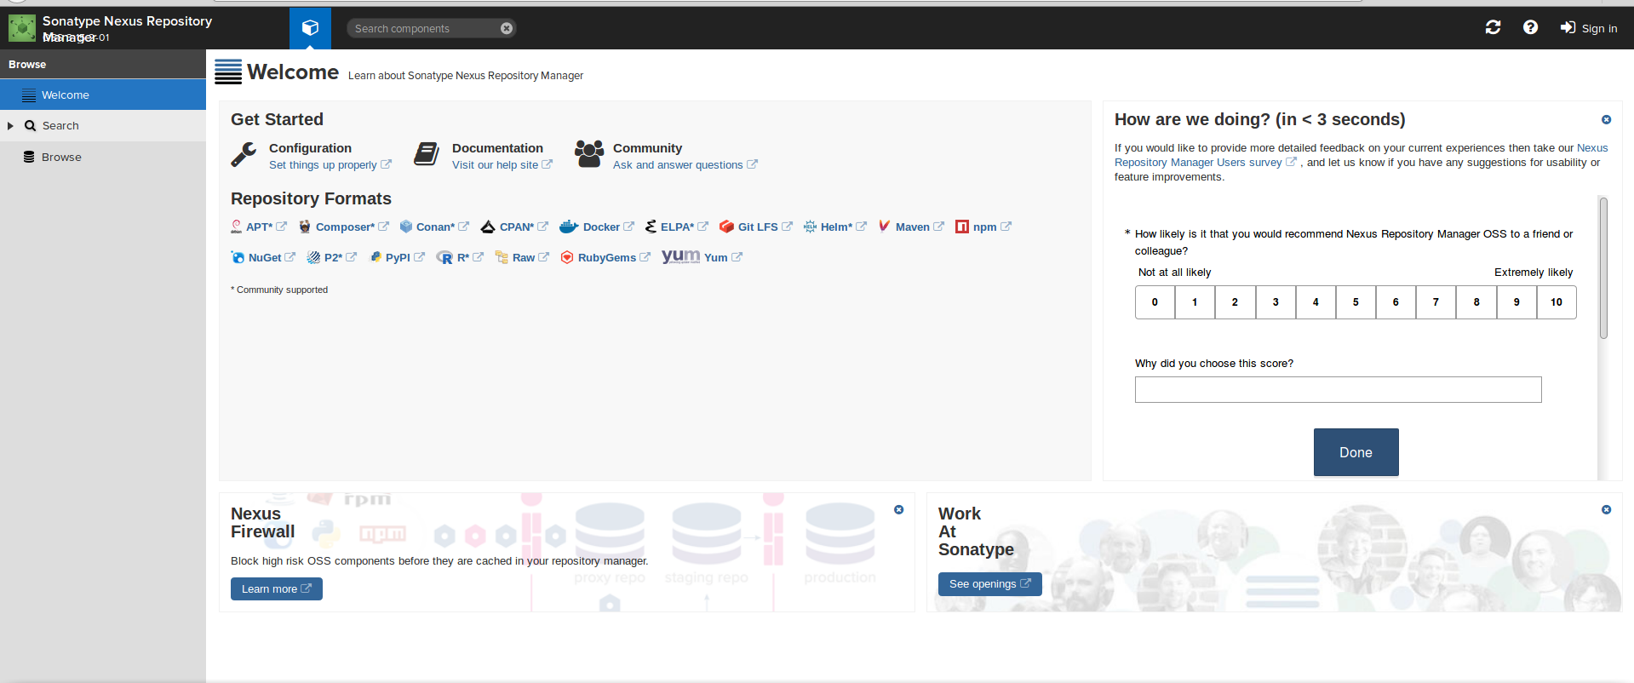This screenshot has width=1634, height=683.
Task: Open Browse in the sidebar
Action: (x=103, y=158)
